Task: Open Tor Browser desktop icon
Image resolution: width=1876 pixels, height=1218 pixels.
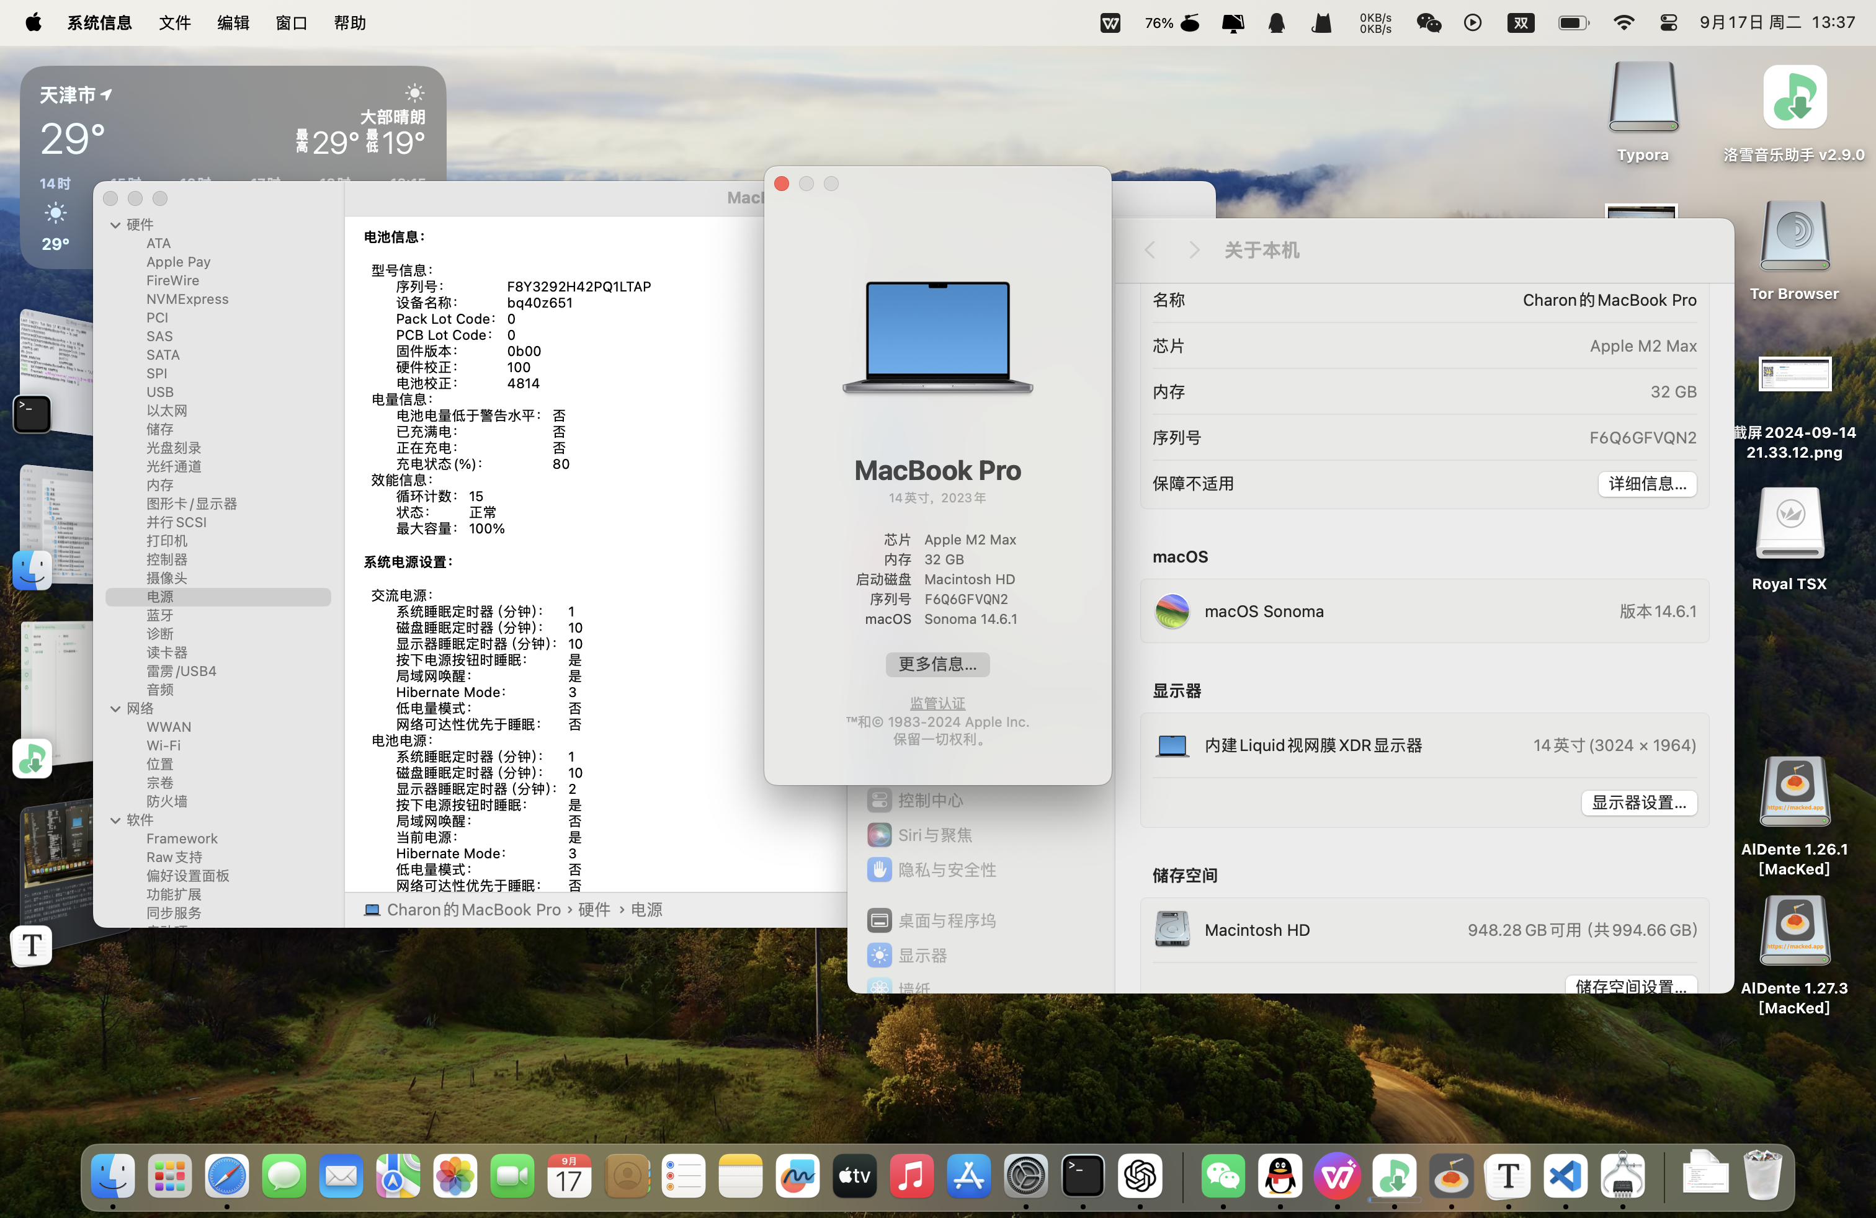Action: point(1794,237)
